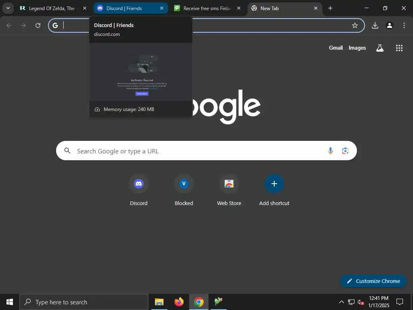Go back with the back arrow
This screenshot has width=413, height=310.
point(9,25)
